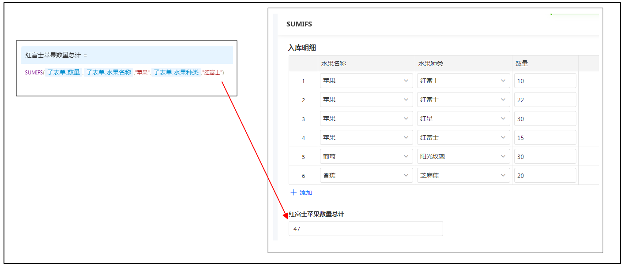Image resolution: width=632 pixels, height=277 pixels.
Task: Expand the 香蕉 fruit name dropdown
Action: coord(406,176)
